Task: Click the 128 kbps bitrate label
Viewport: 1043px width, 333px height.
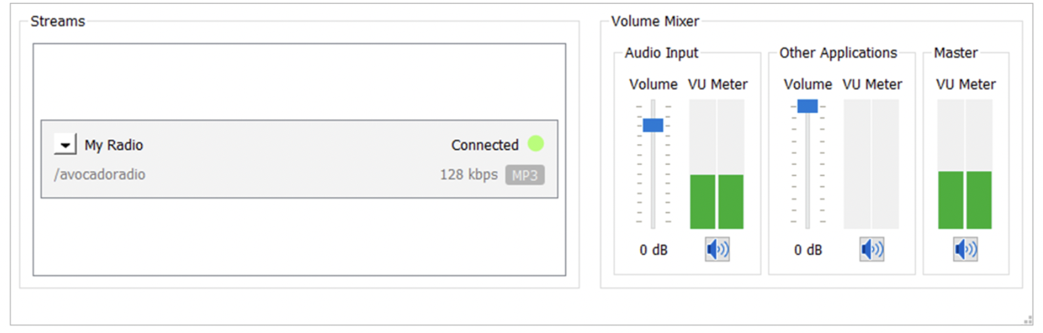Action: click(x=469, y=175)
